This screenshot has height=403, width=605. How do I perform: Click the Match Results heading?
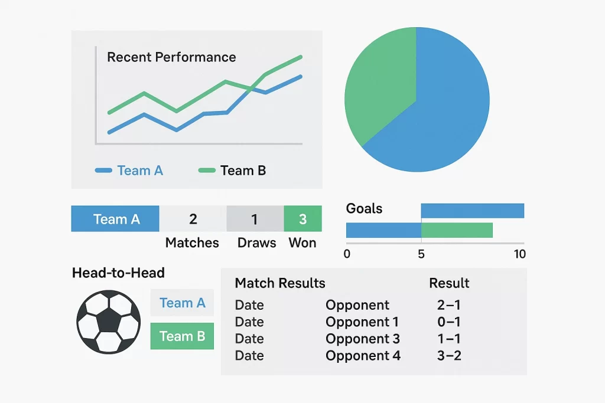pos(280,283)
